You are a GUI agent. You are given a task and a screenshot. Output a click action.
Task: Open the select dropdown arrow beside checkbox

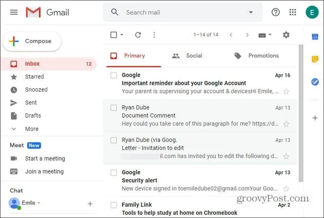[x=122, y=35]
